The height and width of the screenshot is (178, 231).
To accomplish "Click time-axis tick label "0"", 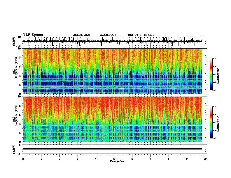I will [23, 159].
